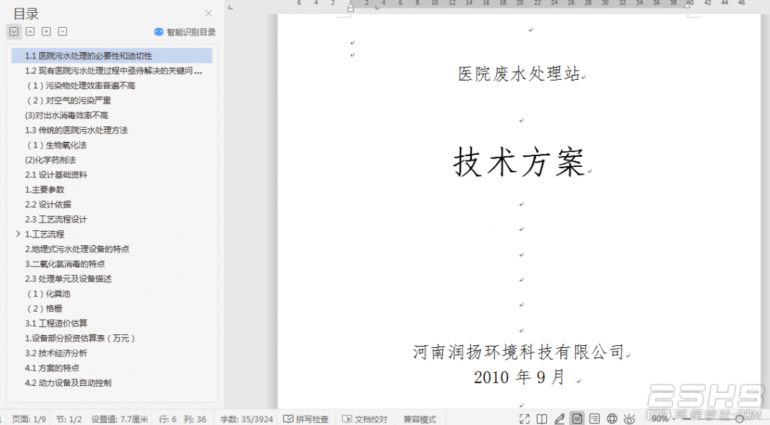Click the title 医院废水处理站 in the document
Viewport: 770px width, 425px height.
coord(520,73)
